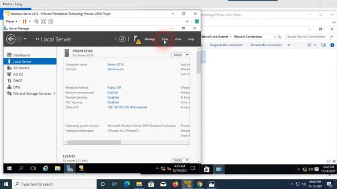Image resolution: width=337 pixels, height=189 pixels.
Task: Launch Microsoft Edge from host taskbar
Action: [127, 184]
